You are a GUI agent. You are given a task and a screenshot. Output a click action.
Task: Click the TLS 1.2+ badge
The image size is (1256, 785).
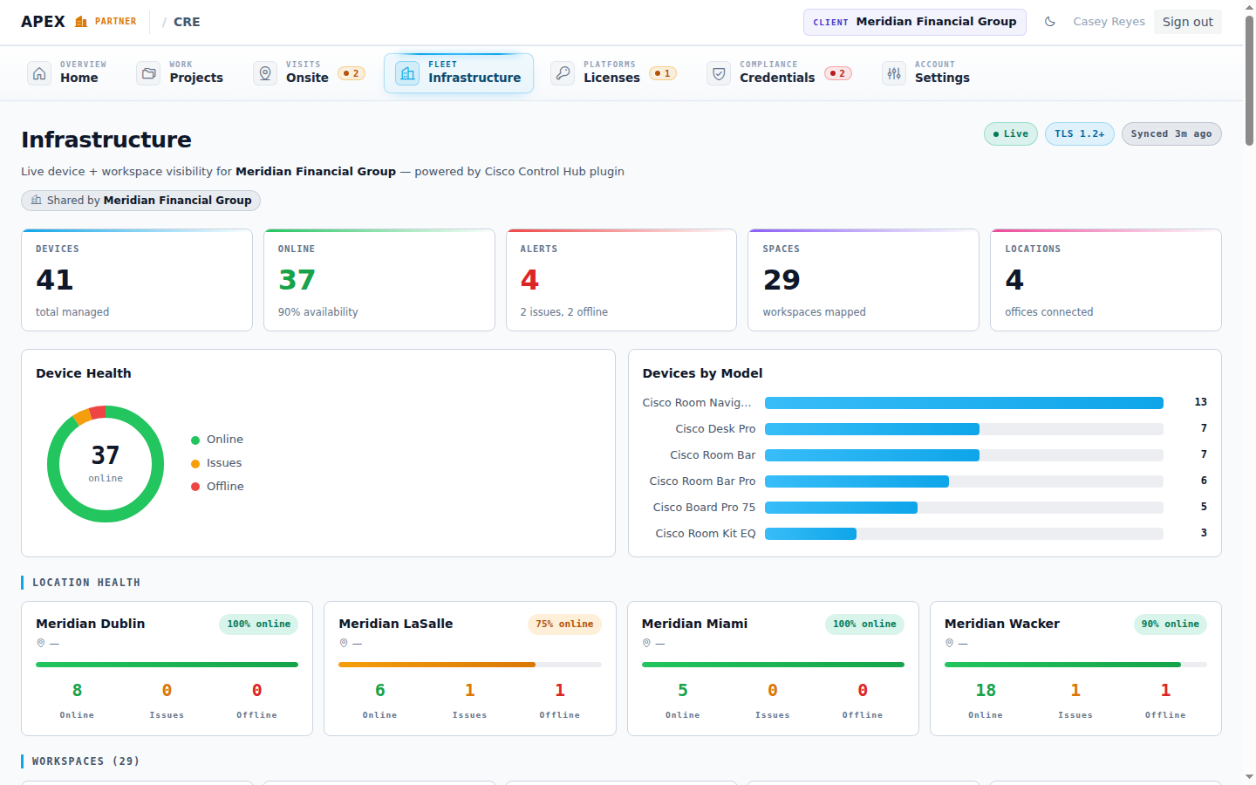[x=1079, y=133]
